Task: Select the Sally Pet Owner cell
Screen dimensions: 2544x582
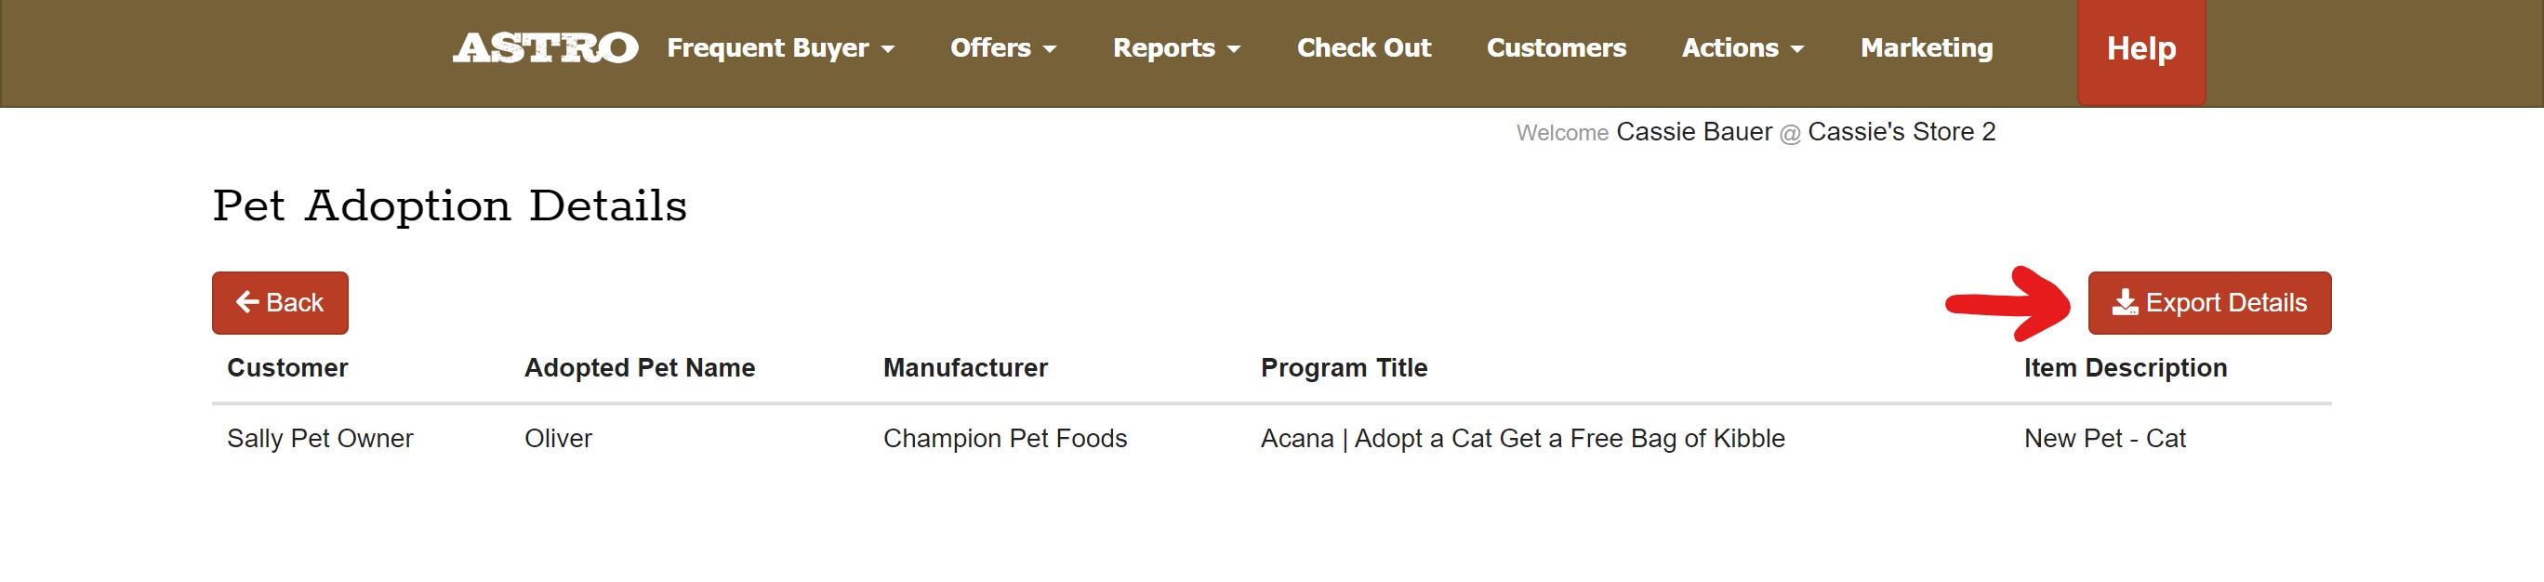Action: tap(320, 438)
